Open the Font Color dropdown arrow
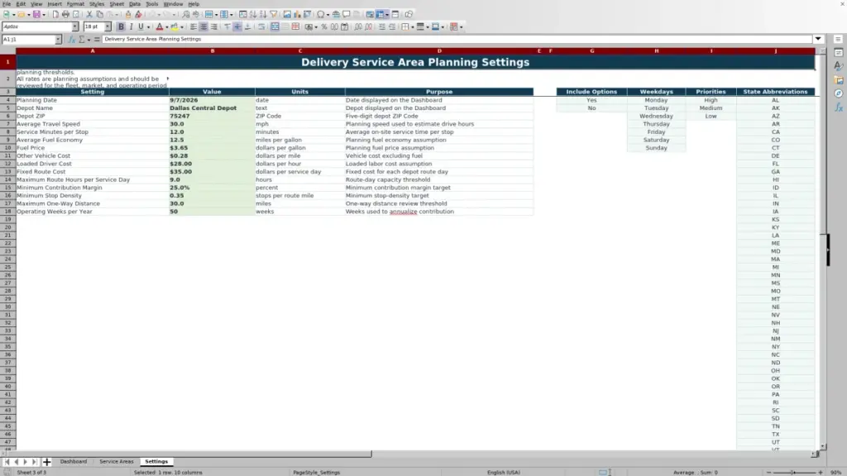The height and width of the screenshot is (476, 847). tap(167, 26)
